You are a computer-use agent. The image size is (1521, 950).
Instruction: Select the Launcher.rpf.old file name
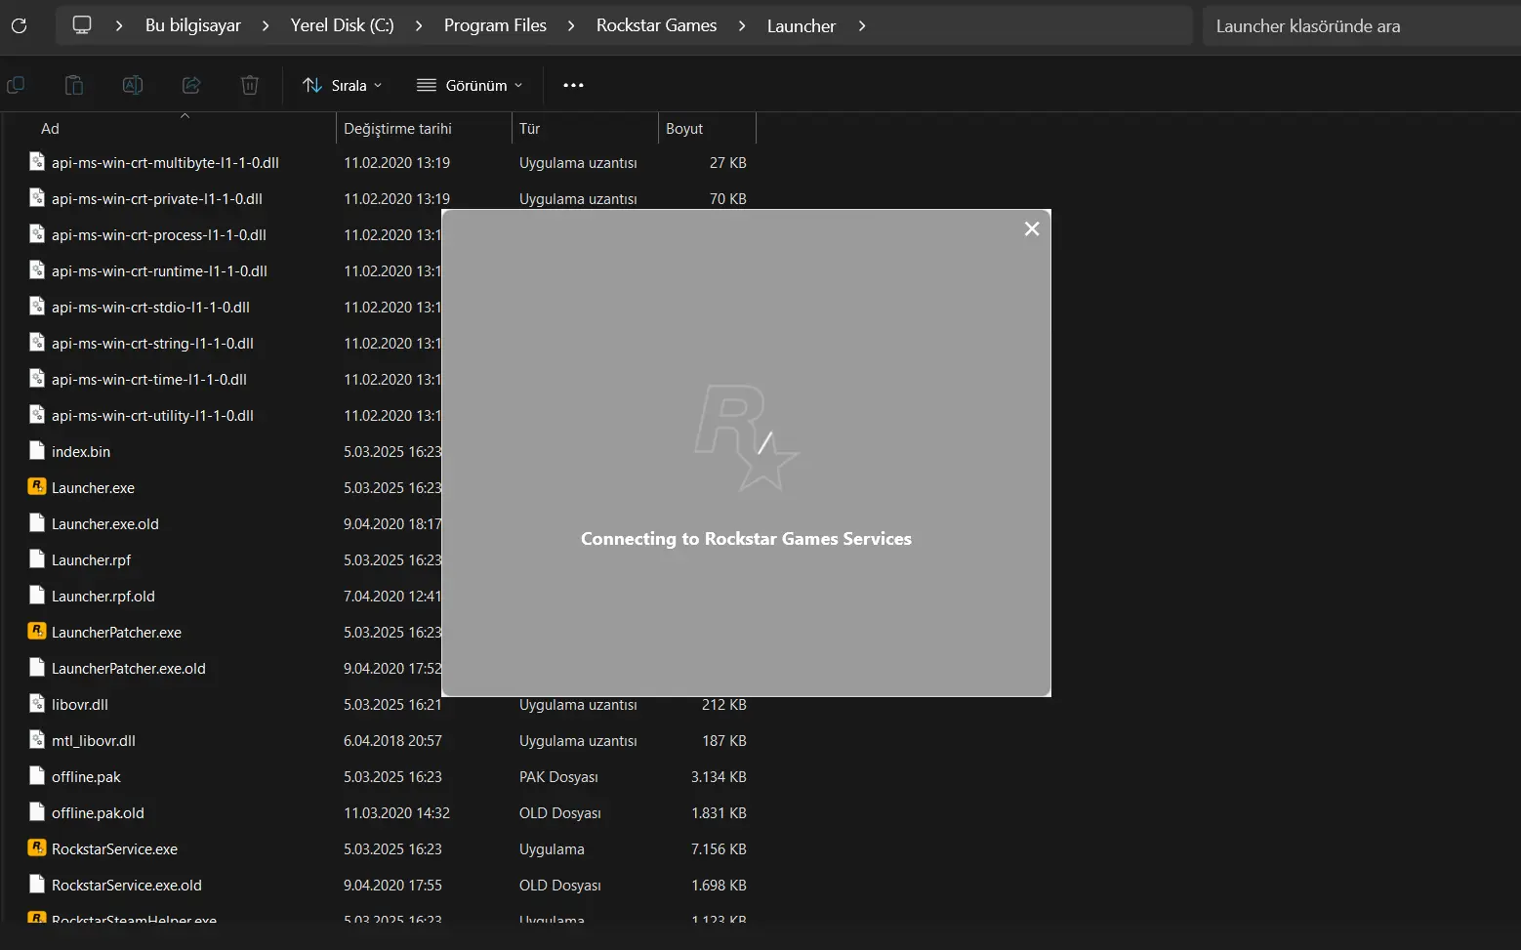click(103, 597)
